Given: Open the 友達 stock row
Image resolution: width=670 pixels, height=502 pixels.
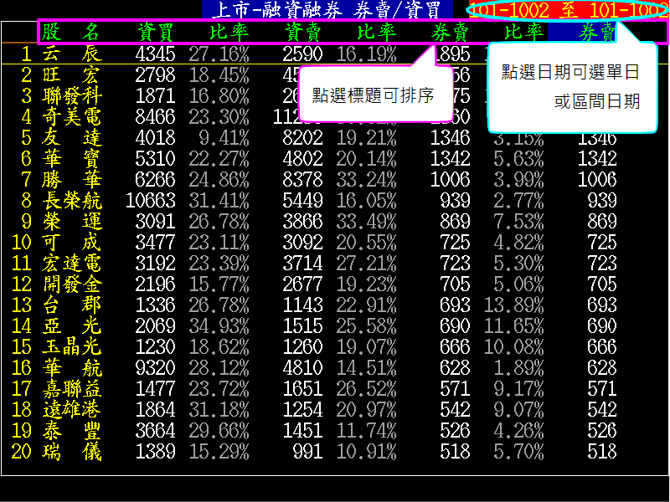Looking at the screenshot, I should (x=71, y=137).
